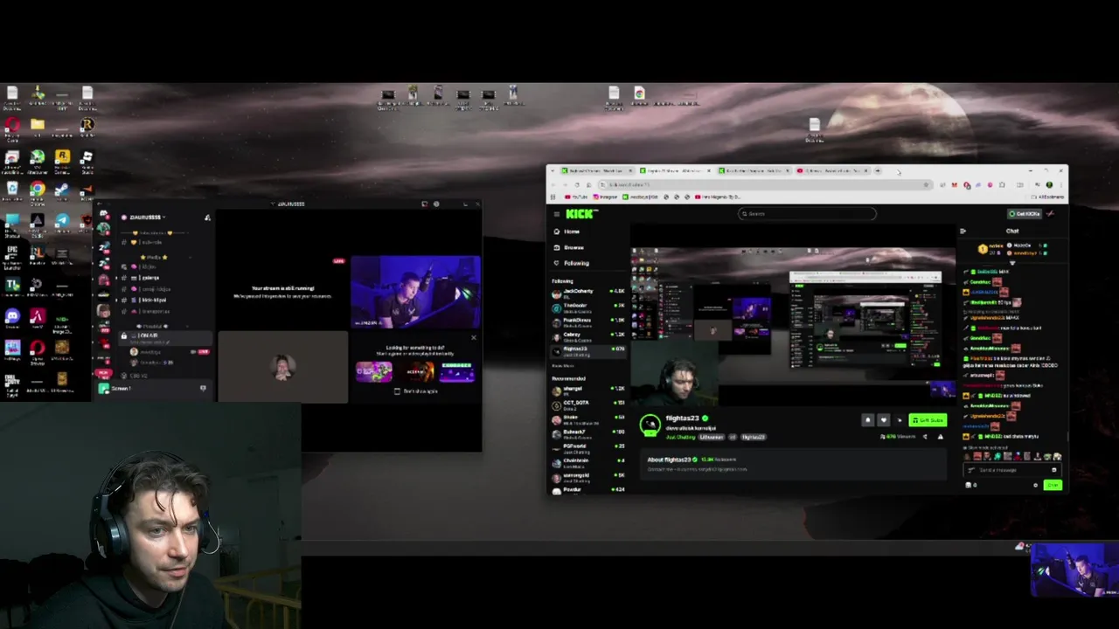Open Following in Kick sidebar

pos(573,263)
